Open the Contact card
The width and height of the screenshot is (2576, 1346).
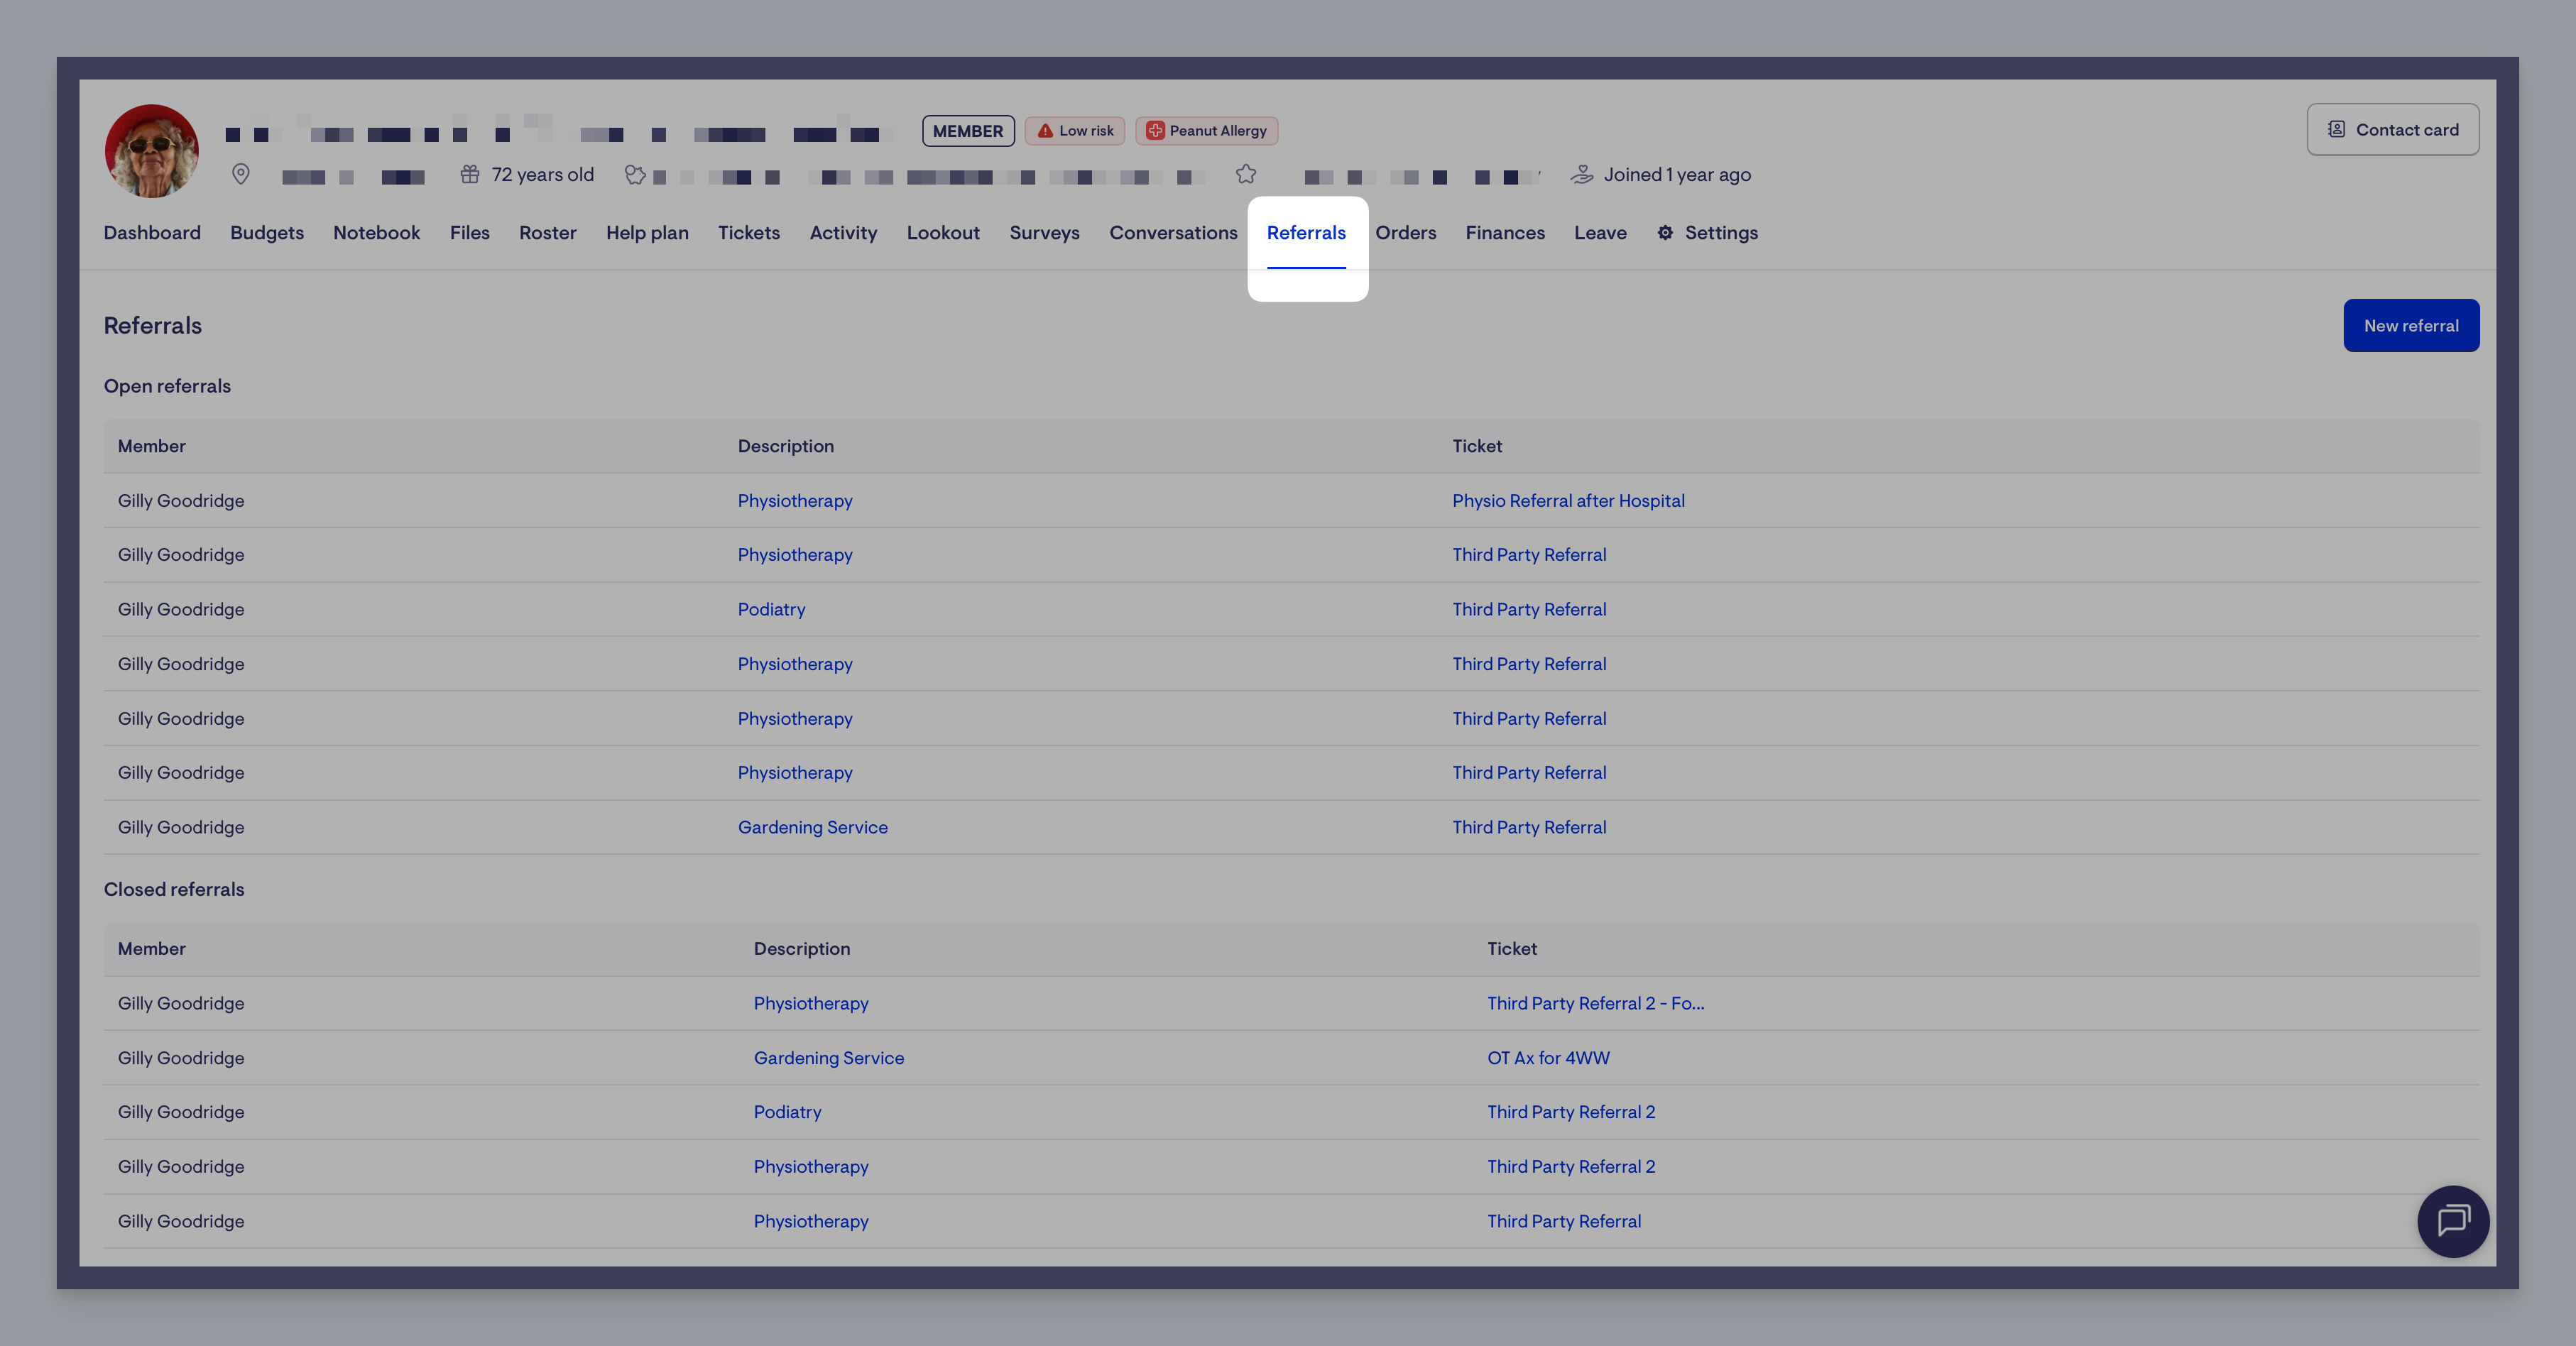pyautogui.click(x=2392, y=129)
